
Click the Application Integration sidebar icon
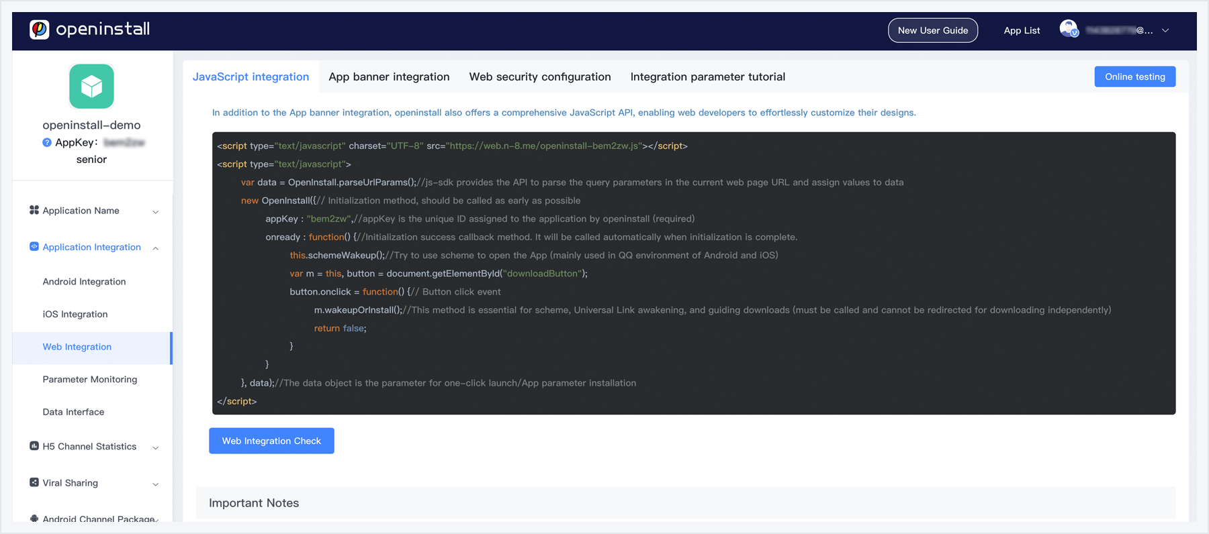coord(34,246)
